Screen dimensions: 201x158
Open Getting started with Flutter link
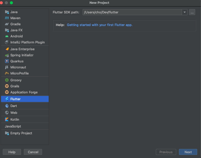(x=100, y=25)
